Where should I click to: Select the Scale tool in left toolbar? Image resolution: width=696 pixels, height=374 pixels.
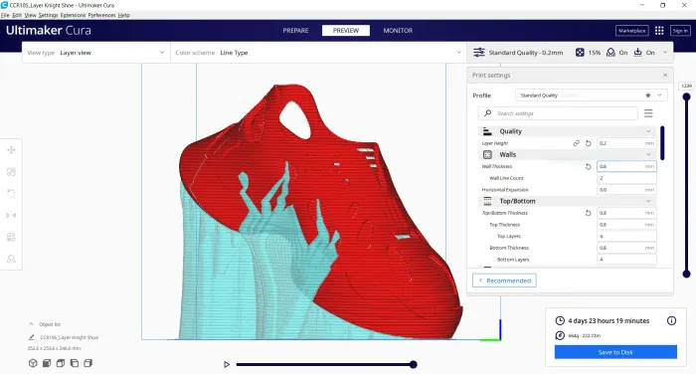11,172
